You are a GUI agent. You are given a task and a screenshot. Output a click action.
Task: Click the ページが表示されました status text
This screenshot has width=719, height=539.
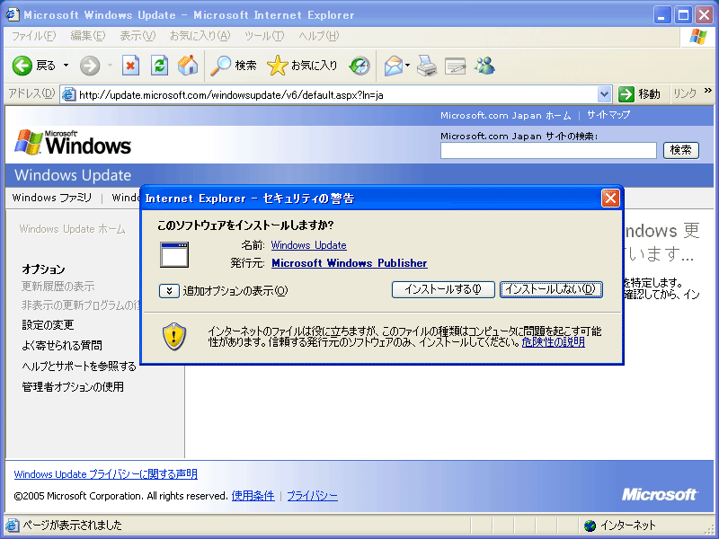click(x=73, y=526)
